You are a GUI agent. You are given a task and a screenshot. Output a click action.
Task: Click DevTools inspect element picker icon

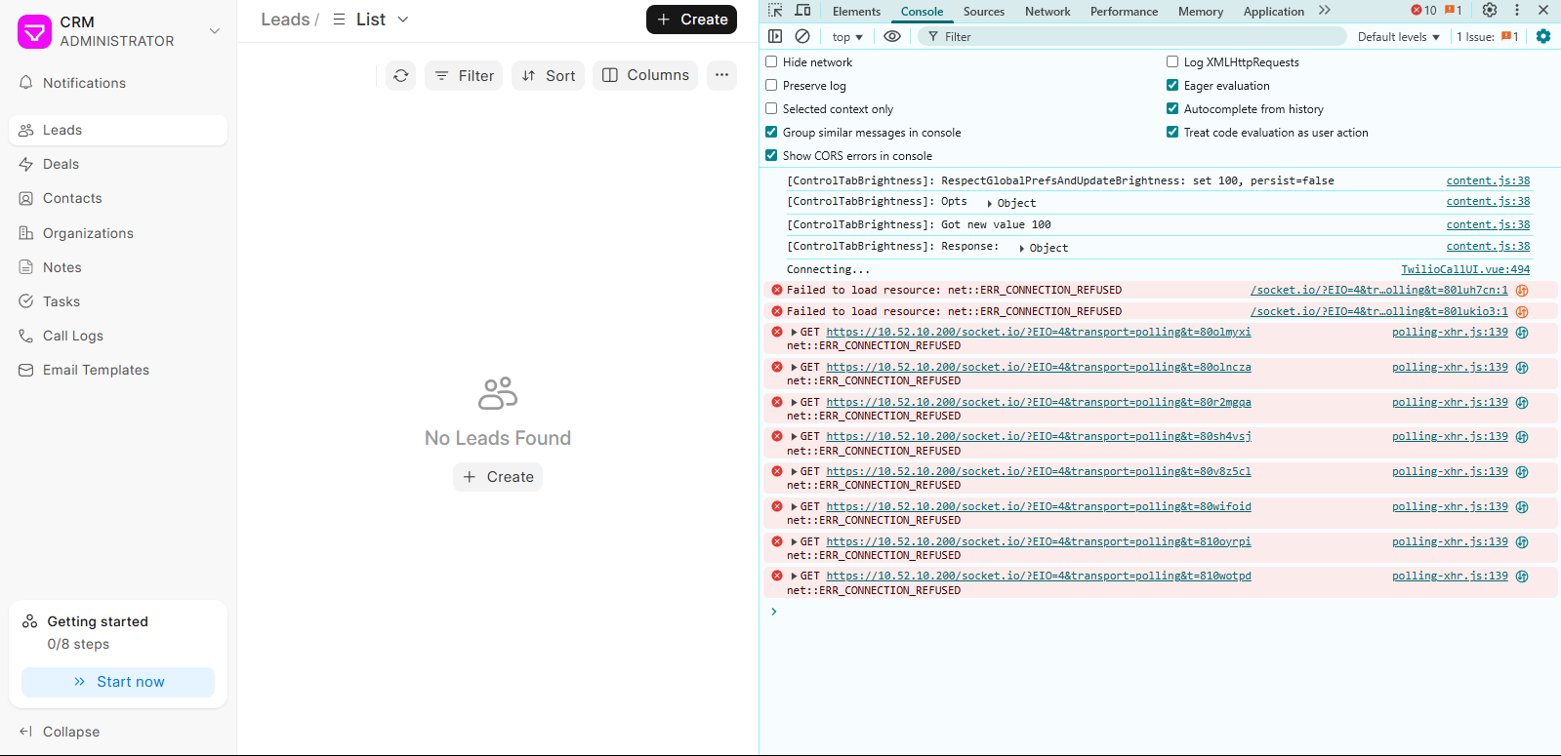[x=775, y=11]
